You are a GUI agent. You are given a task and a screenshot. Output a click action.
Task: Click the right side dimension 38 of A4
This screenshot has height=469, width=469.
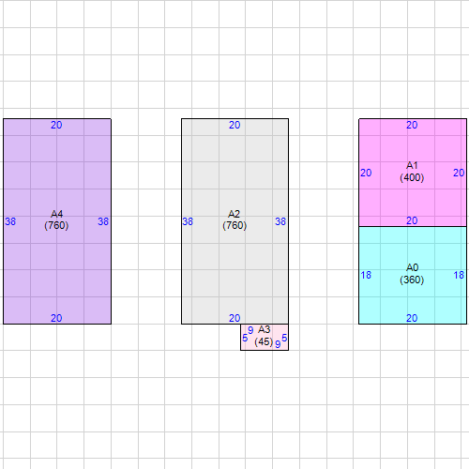tap(103, 221)
